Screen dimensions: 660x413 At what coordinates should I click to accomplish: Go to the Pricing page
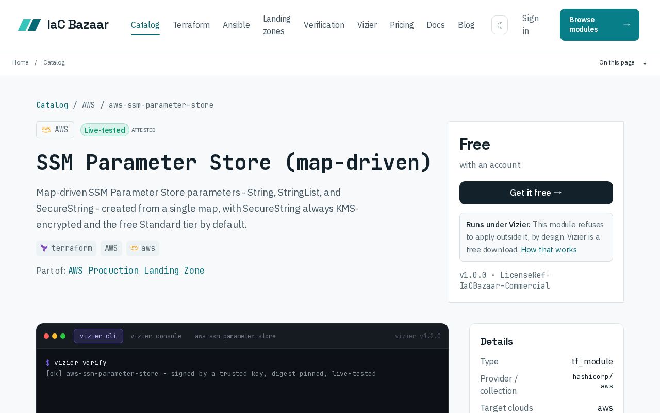tap(402, 25)
